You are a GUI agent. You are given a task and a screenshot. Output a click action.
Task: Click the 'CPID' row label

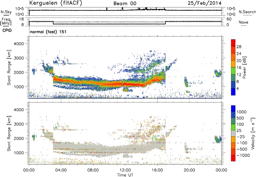[x=7, y=30]
